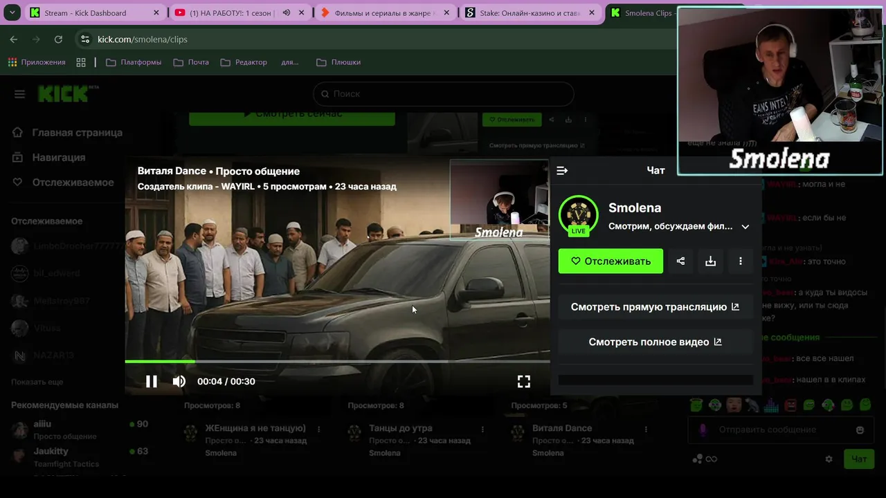Switch to НА РАБОТУ YouTube tab
The image size is (886, 498).
tap(233, 13)
